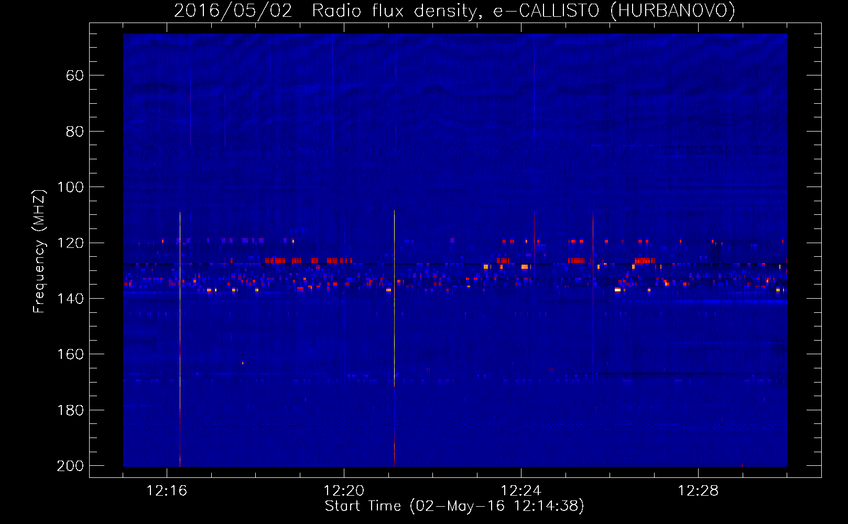Click the 12:28 time tick label
The height and width of the screenshot is (524, 848).
[698, 491]
